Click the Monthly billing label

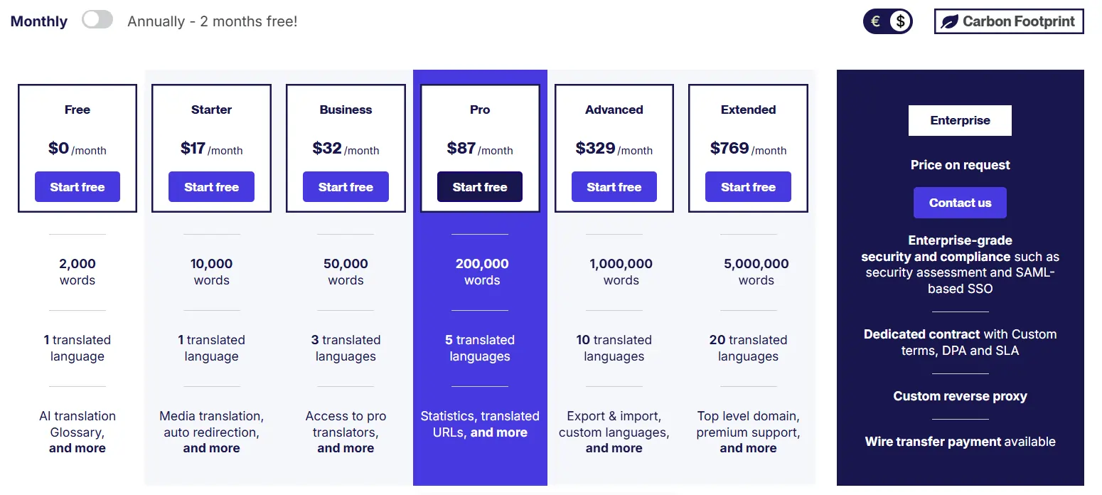[39, 21]
